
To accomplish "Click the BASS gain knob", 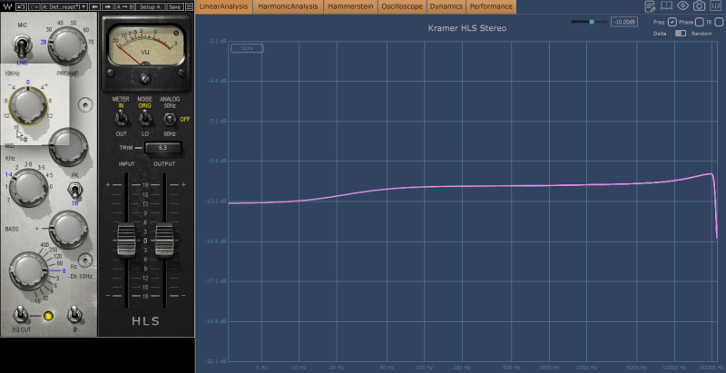I will [68, 229].
